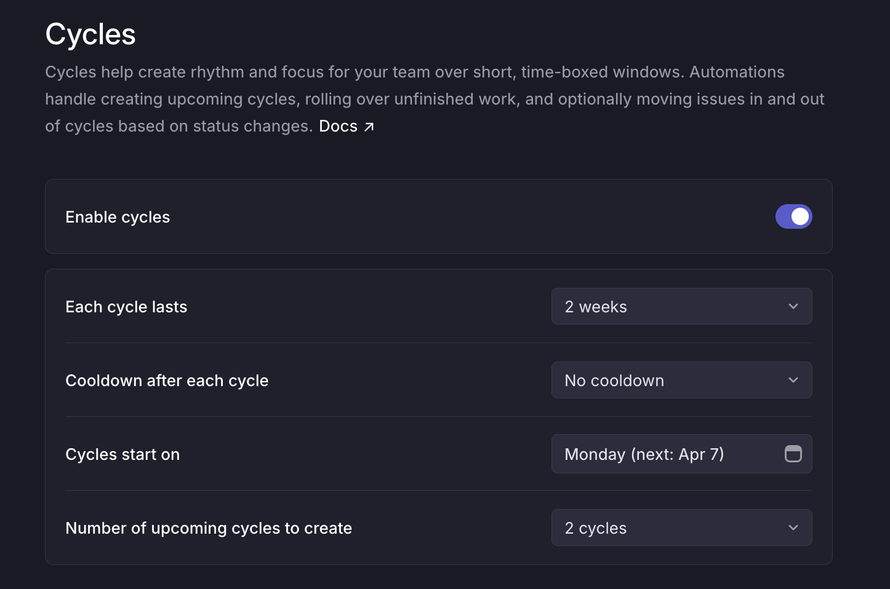Click the "No cooldown" selector value
The image size is (890, 589).
[x=614, y=380]
